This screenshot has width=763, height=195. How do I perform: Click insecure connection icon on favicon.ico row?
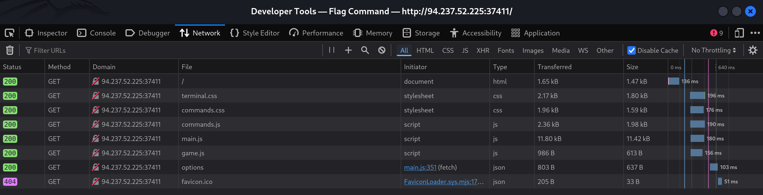pos(95,182)
